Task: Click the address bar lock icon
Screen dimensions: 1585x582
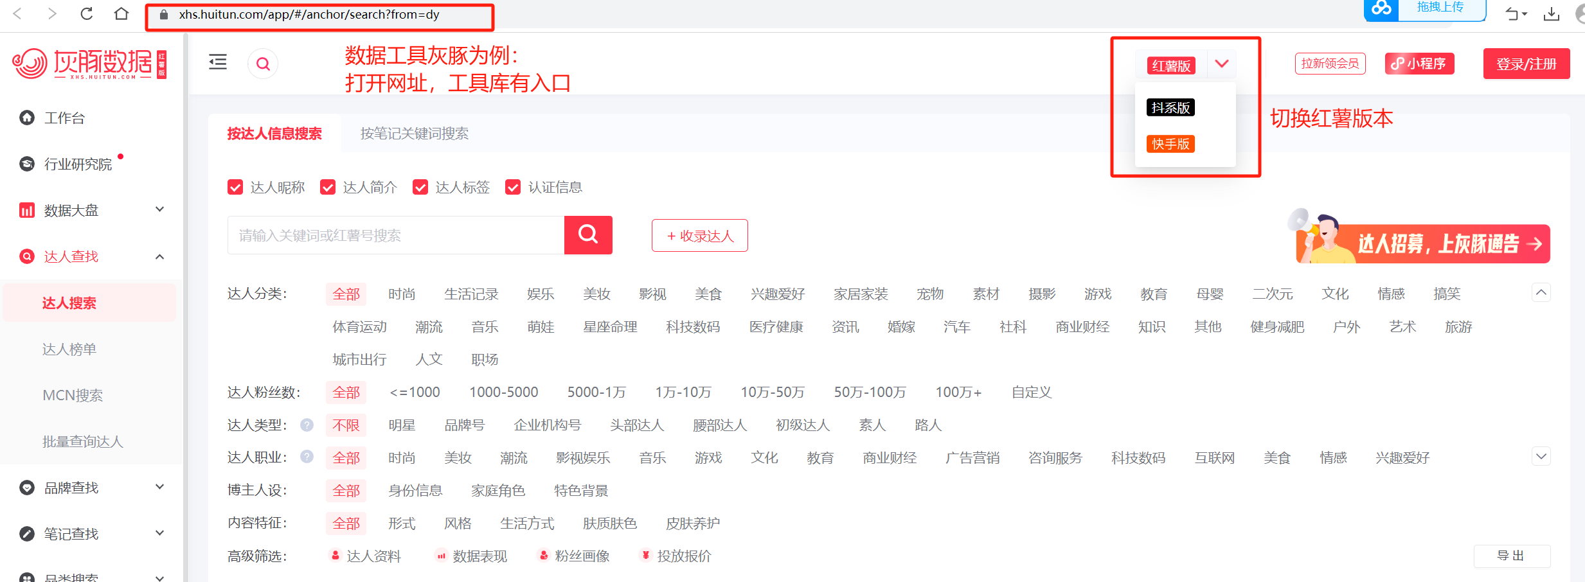Action: pos(164,15)
